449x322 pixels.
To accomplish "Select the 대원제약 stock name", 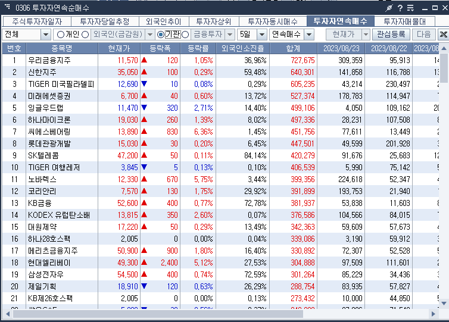I will pos(42,227).
